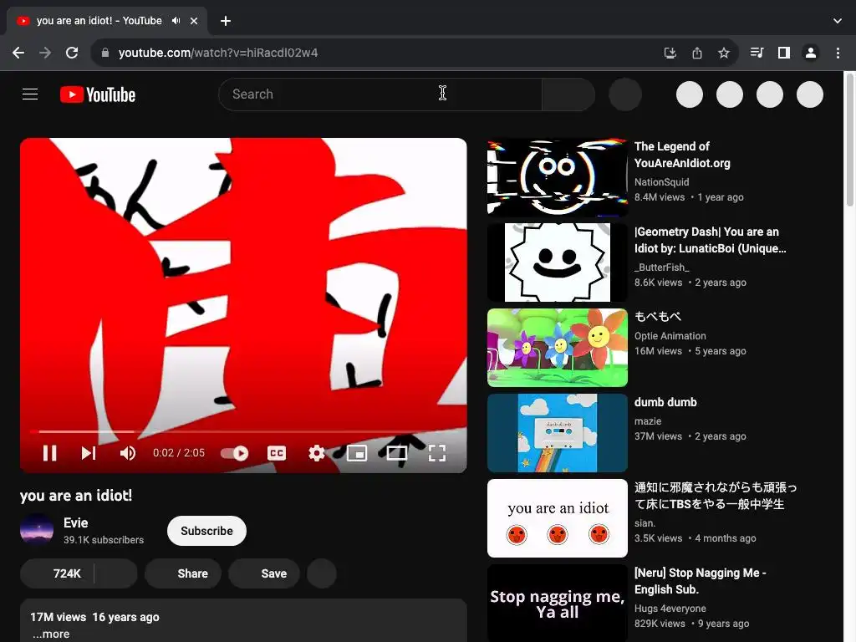Click the Share button

pos(183,573)
